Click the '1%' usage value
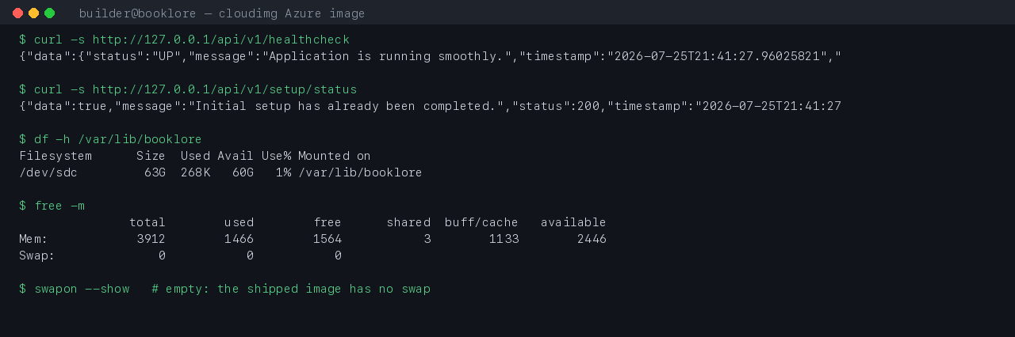Image resolution: width=1015 pixels, height=337 pixels. (x=283, y=172)
